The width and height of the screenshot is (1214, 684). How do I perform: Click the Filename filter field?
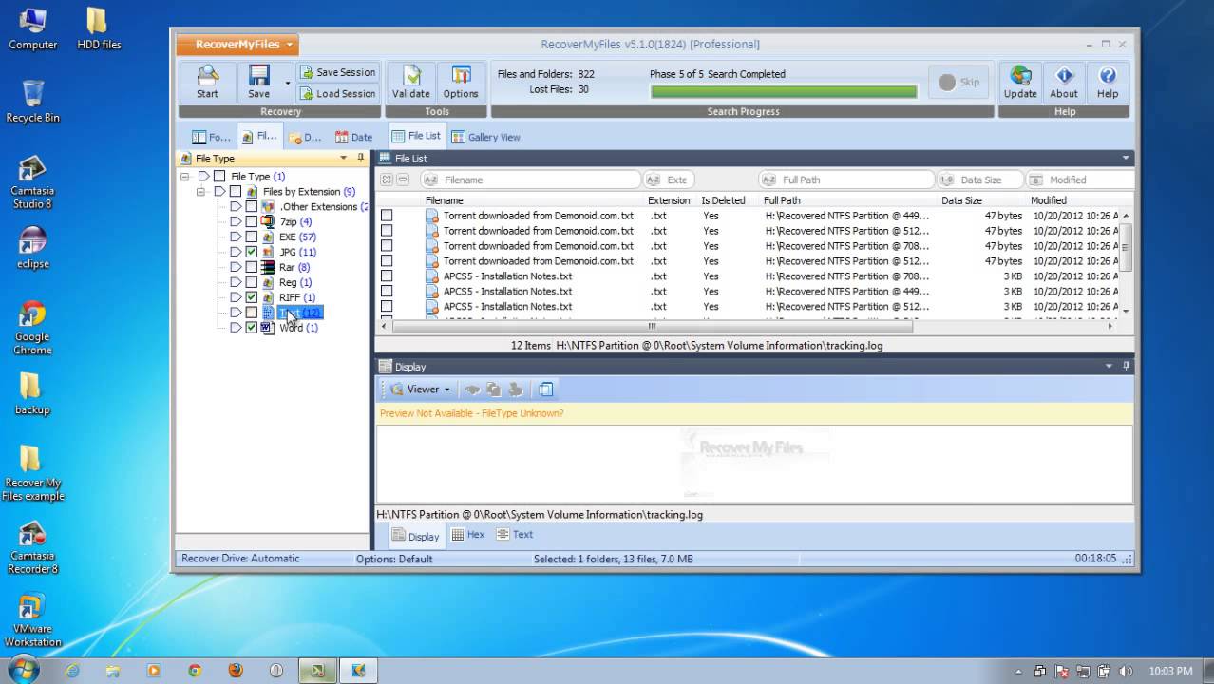pos(531,180)
